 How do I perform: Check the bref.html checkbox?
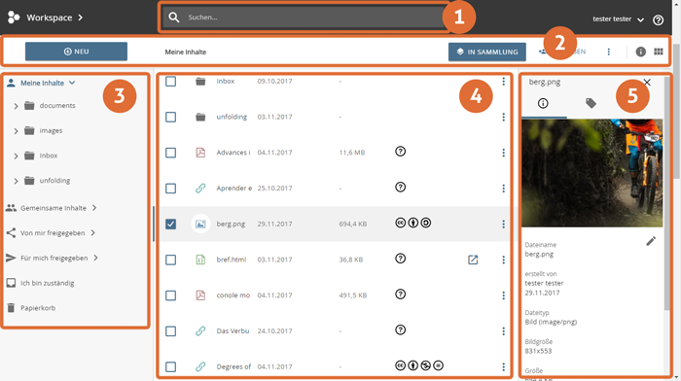pyautogui.click(x=170, y=260)
